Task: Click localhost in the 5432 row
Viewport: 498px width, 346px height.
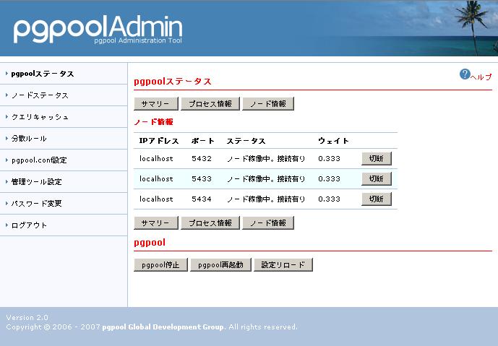Action: click(156, 158)
